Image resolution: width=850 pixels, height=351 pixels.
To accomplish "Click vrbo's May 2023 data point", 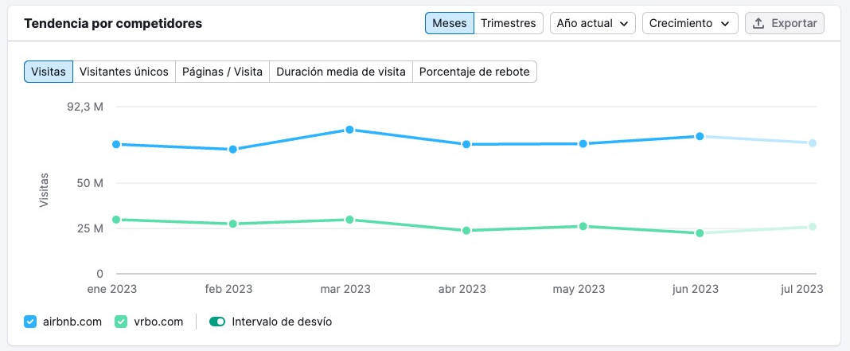I will tap(583, 226).
